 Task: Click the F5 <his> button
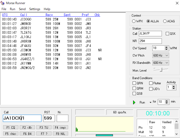pyautogui.click(x=11, y=134)
